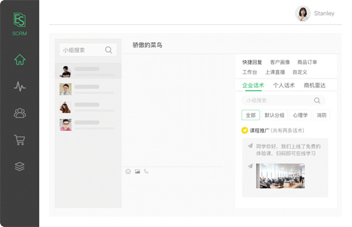
Task: Open the activity pulse icon in sidebar
Action: click(x=20, y=86)
